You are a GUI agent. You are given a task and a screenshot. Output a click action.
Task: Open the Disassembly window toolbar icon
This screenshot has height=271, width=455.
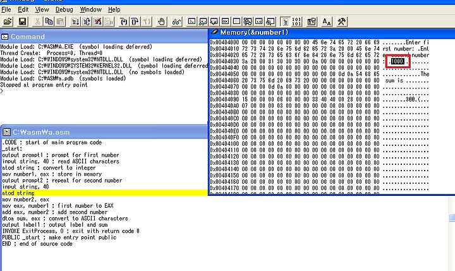click(x=259, y=21)
